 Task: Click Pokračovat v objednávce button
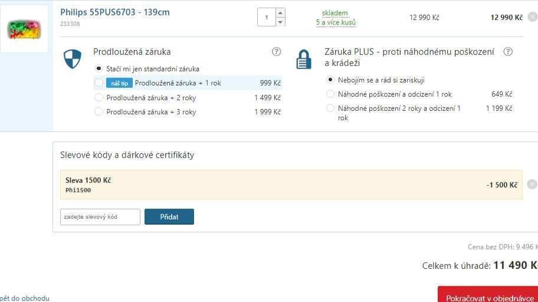[x=488, y=294]
